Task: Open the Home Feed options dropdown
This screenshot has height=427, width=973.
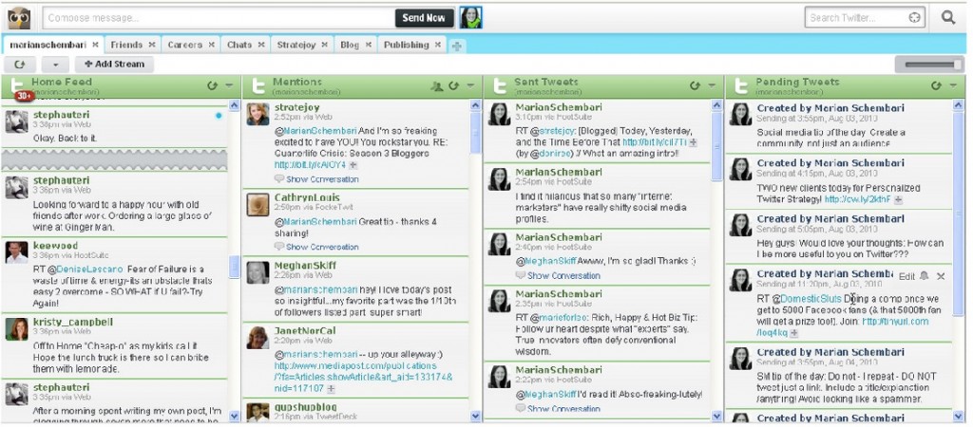Action: (x=229, y=86)
